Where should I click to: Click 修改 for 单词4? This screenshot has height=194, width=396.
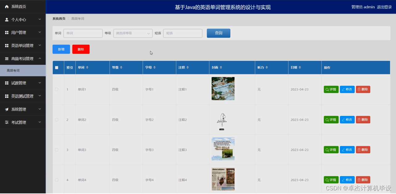click(347, 180)
